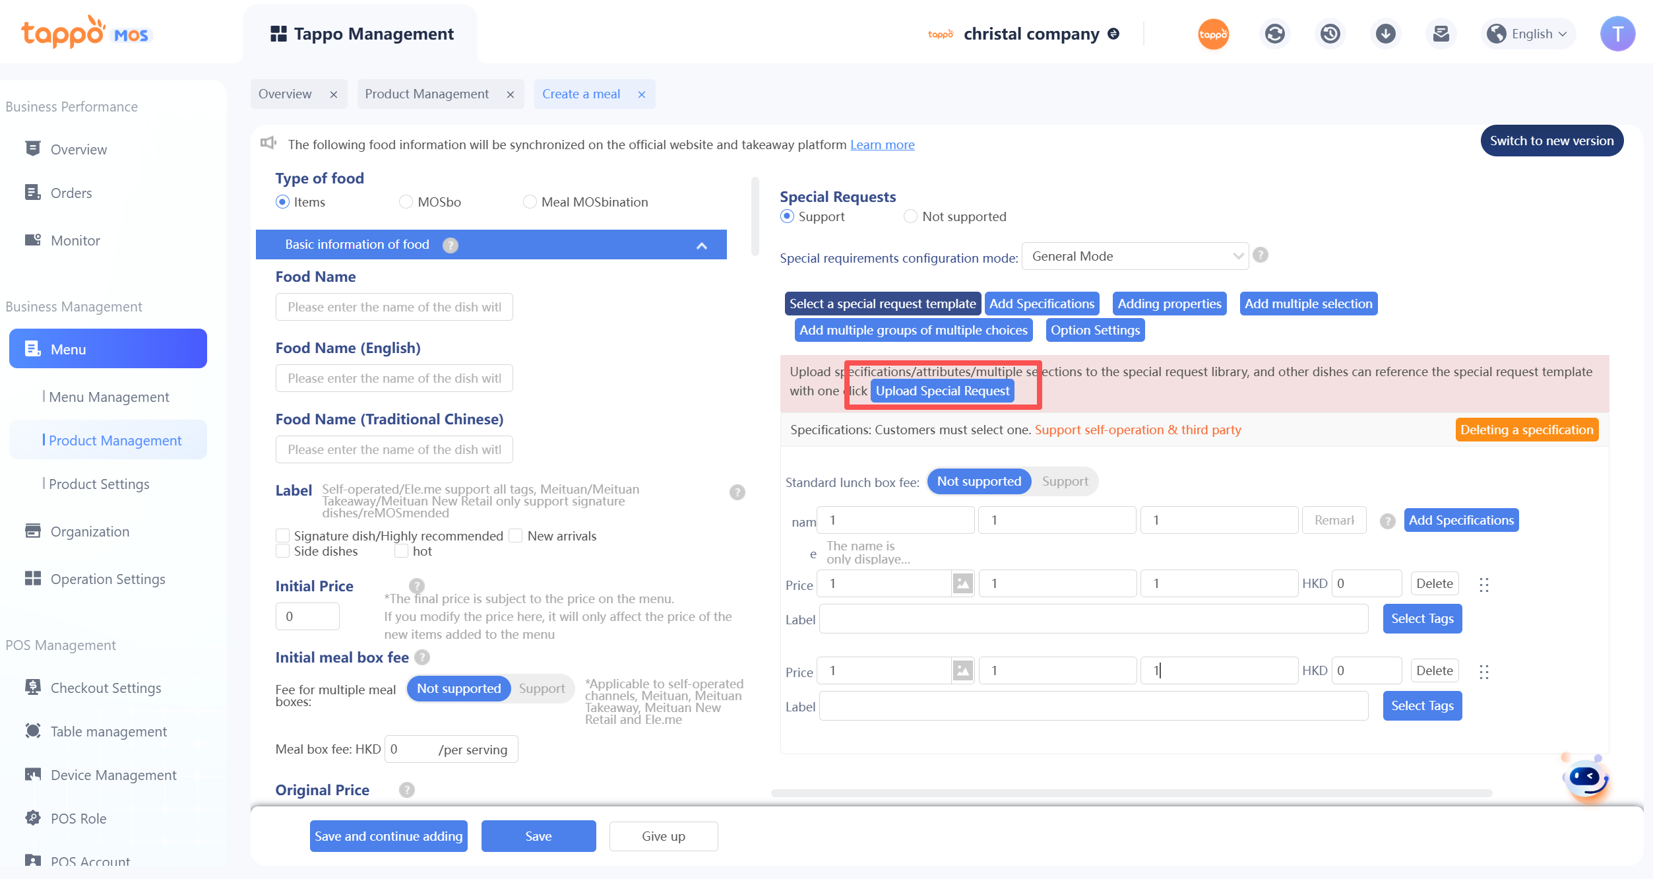
Task: Select Not supported for Special Requests
Action: (910, 216)
